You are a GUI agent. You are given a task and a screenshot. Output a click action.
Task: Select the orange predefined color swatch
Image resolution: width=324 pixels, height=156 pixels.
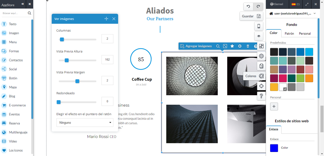(x=309, y=78)
